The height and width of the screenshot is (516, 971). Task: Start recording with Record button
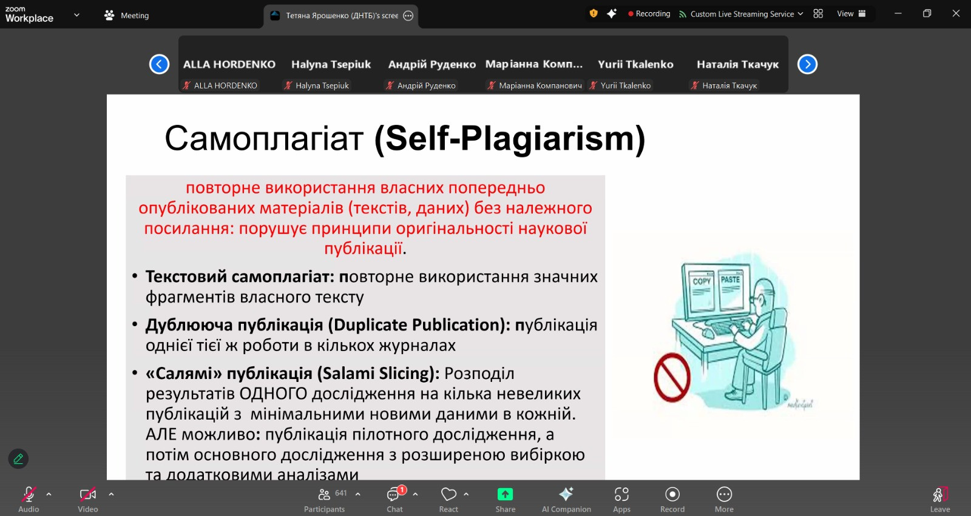click(672, 500)
